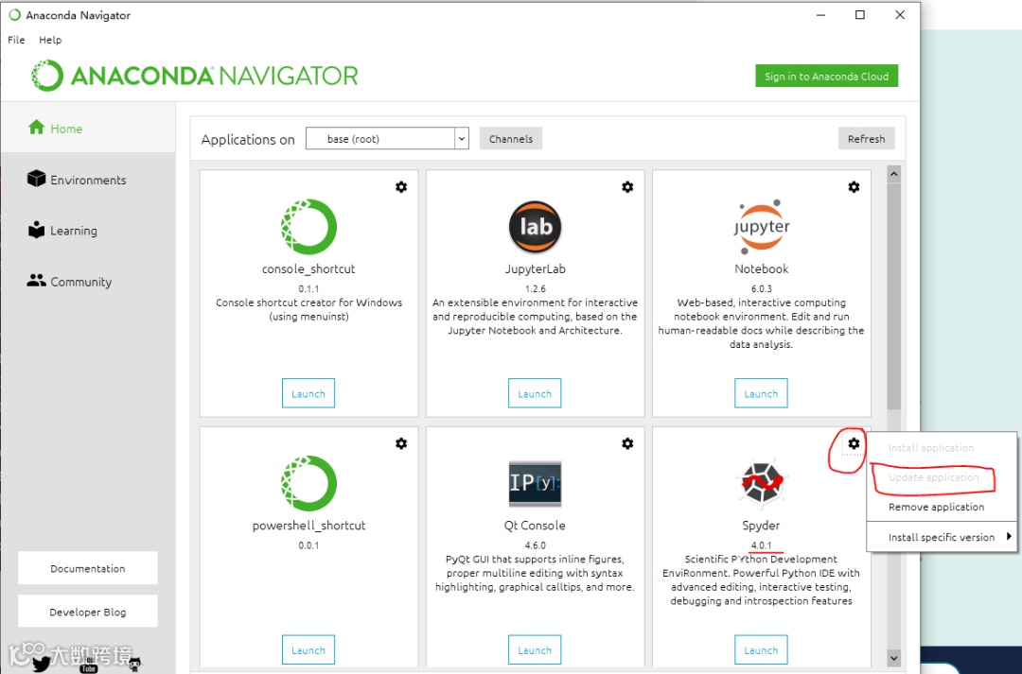Launch JupyterLab

[x=535, y=393]
